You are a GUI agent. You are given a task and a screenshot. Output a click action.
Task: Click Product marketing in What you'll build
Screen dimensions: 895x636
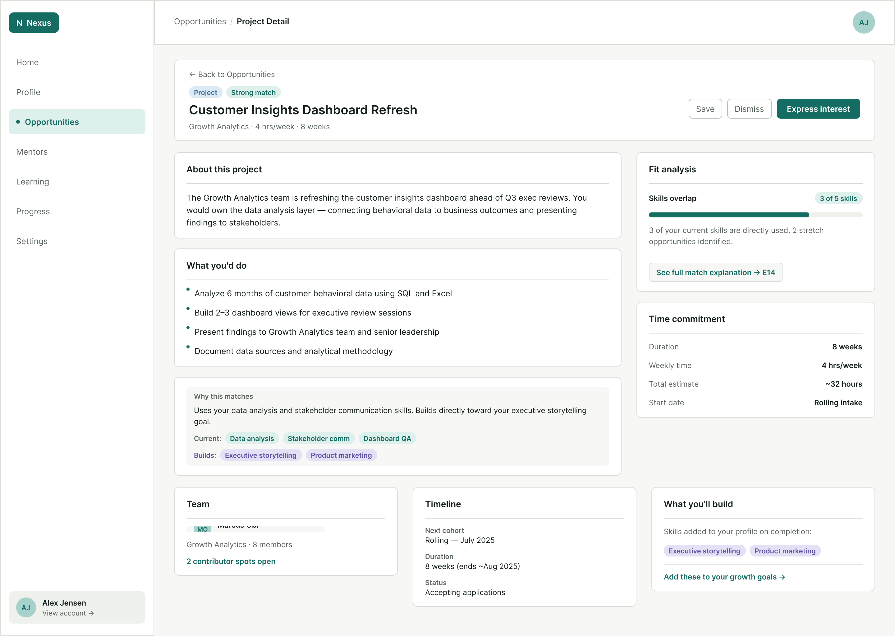785,551
